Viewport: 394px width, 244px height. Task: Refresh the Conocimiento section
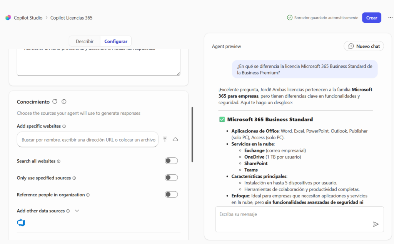(x=55, y=102)
